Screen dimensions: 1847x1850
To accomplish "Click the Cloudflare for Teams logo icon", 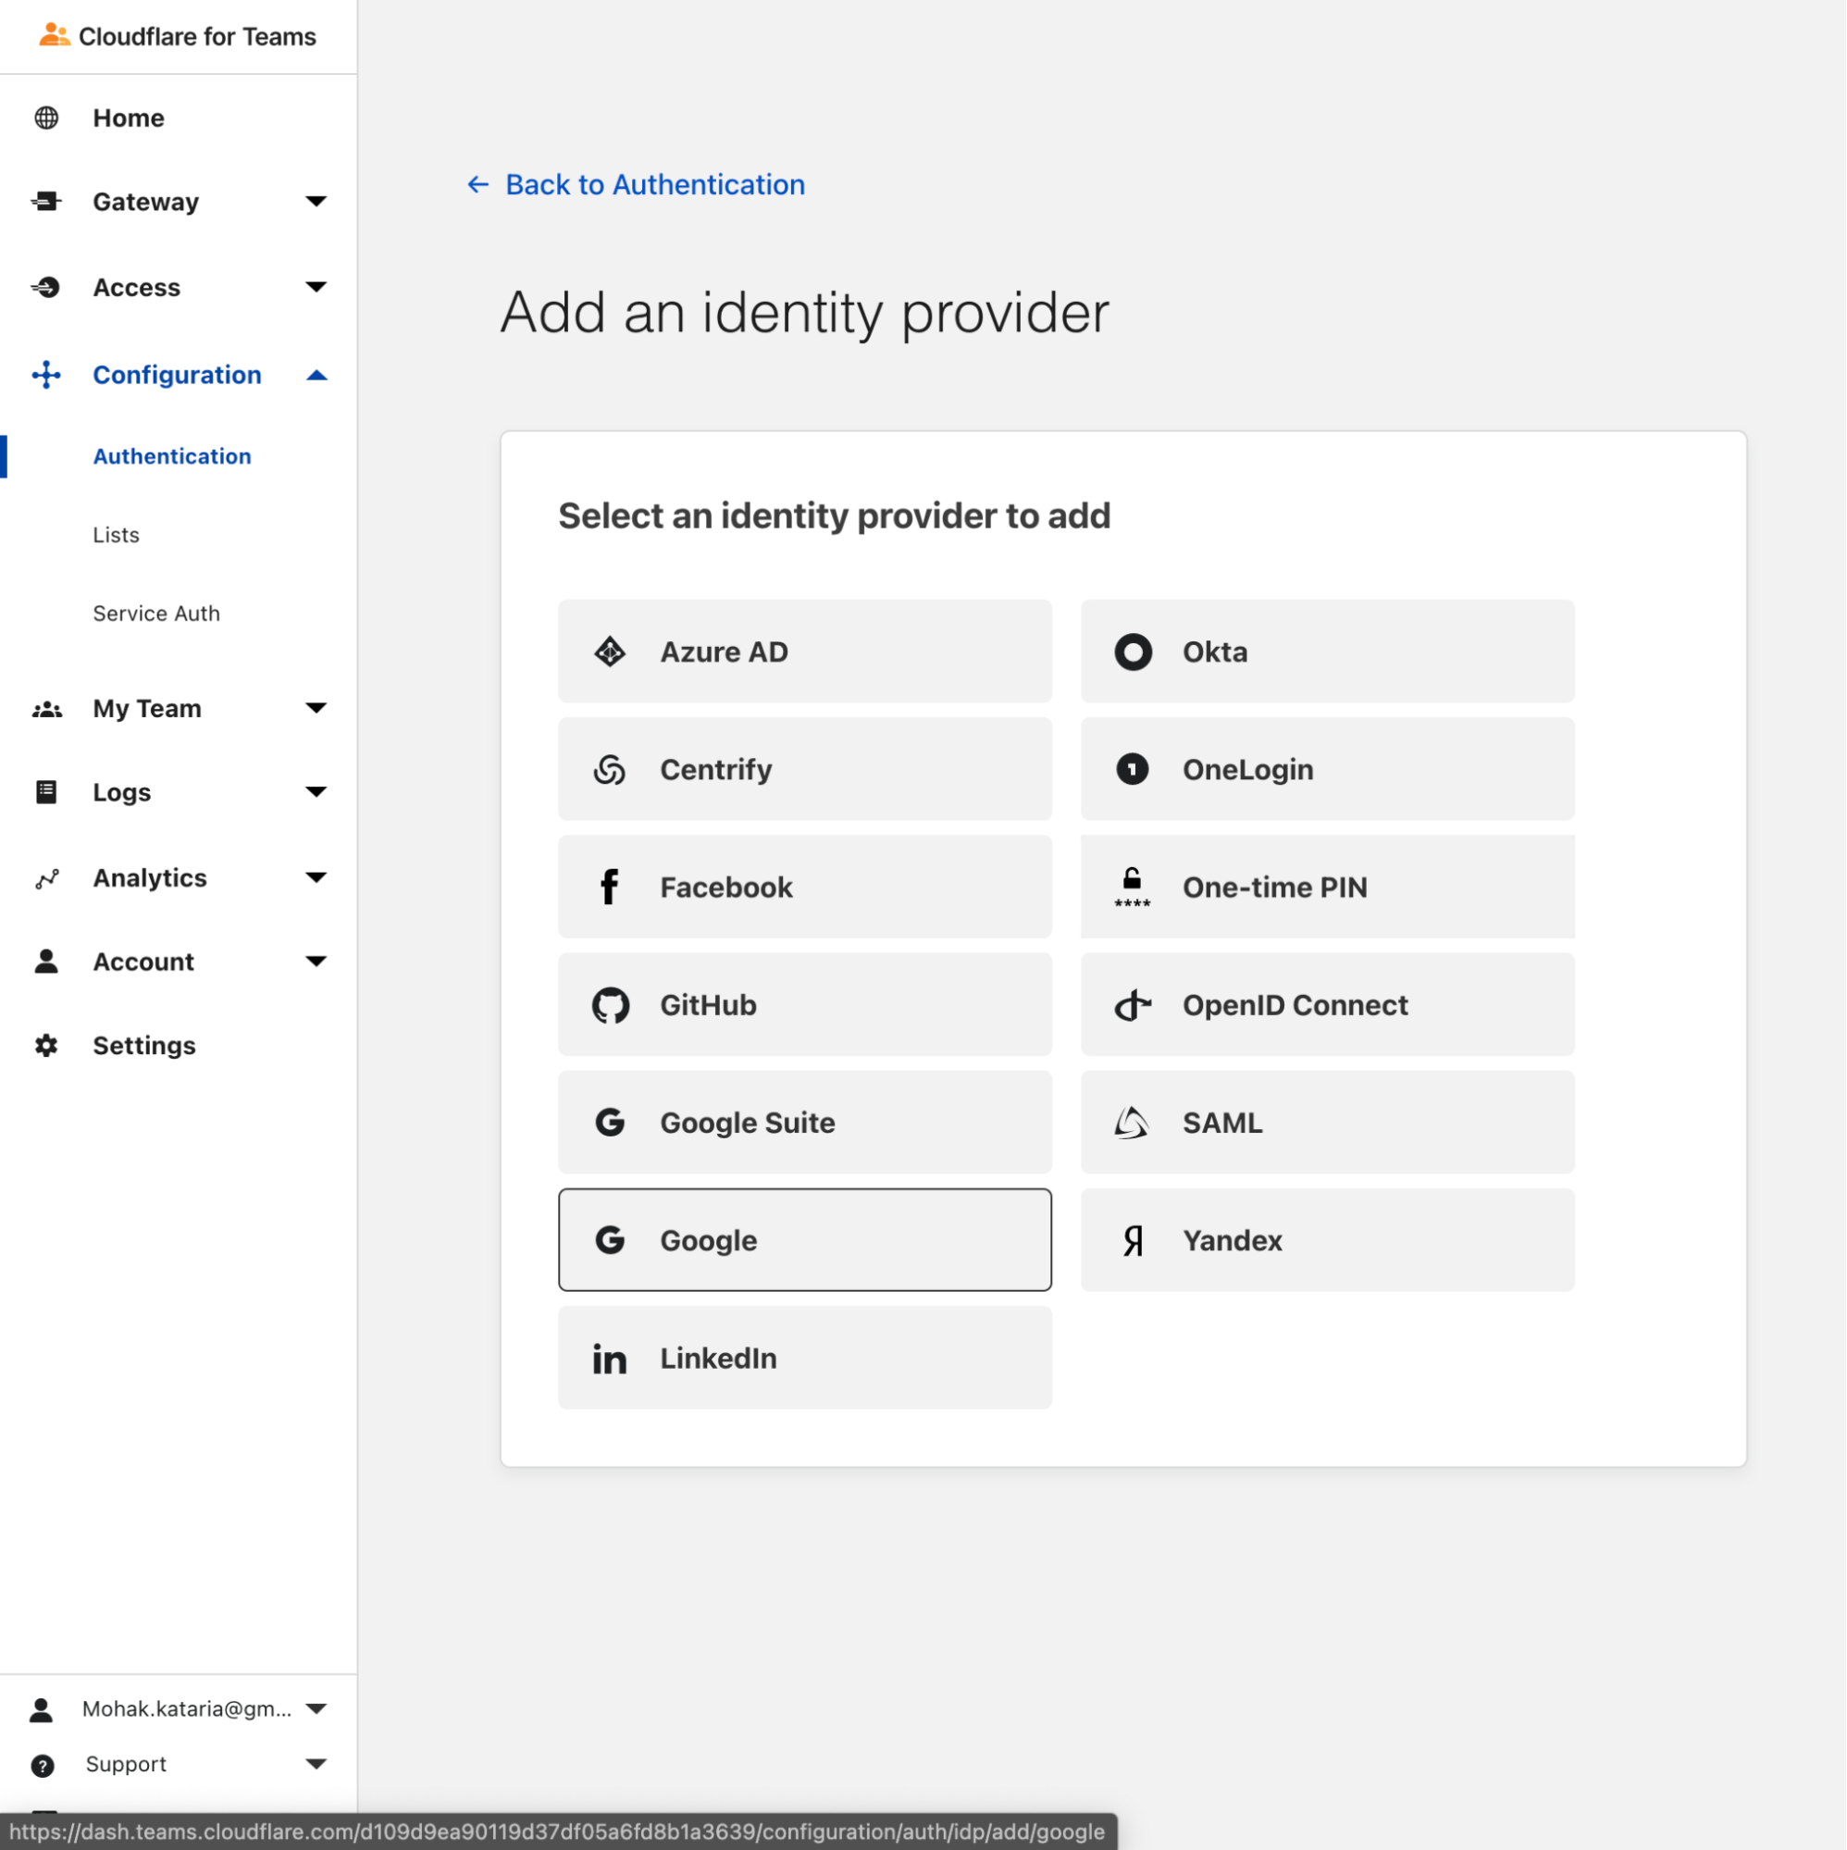I will [55, 35].
